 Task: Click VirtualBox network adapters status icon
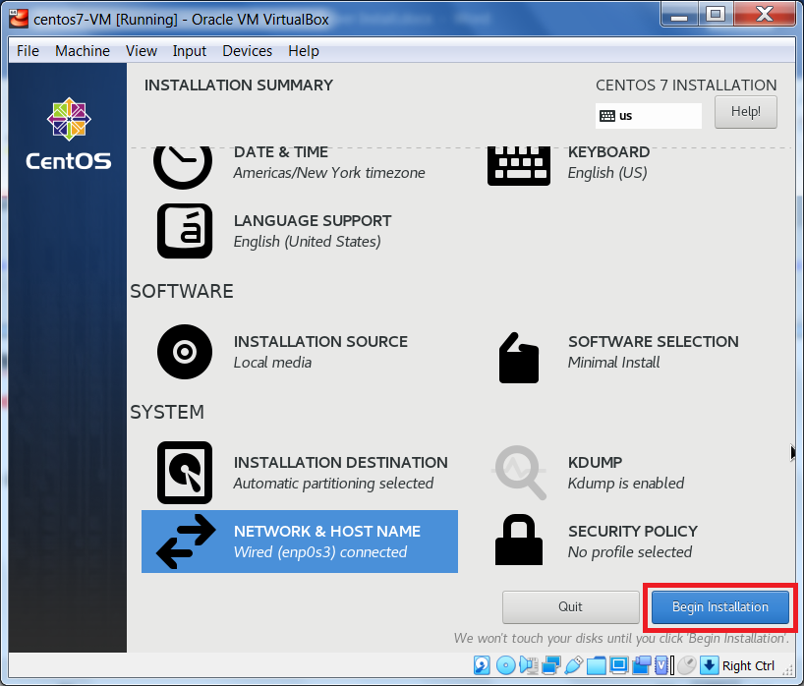tap(551, 665)
